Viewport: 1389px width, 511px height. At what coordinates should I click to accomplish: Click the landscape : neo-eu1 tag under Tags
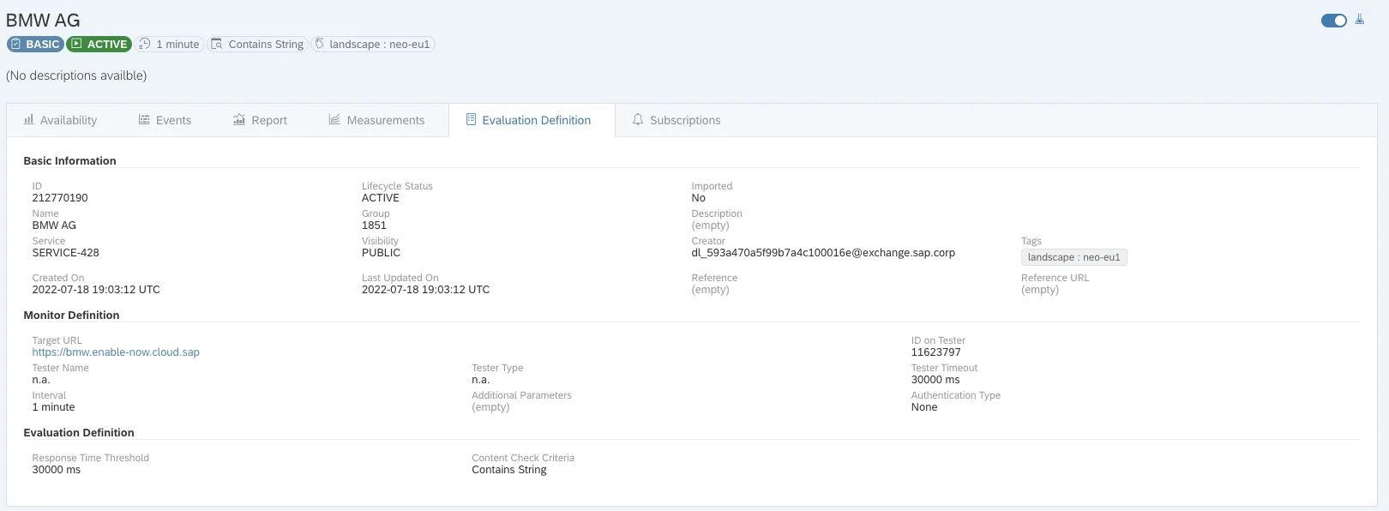click(x=1073, y=257)
